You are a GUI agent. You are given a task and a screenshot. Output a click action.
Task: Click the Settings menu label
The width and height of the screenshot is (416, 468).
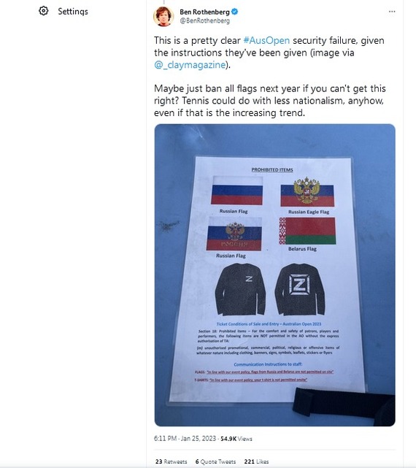tap(73, 12)
